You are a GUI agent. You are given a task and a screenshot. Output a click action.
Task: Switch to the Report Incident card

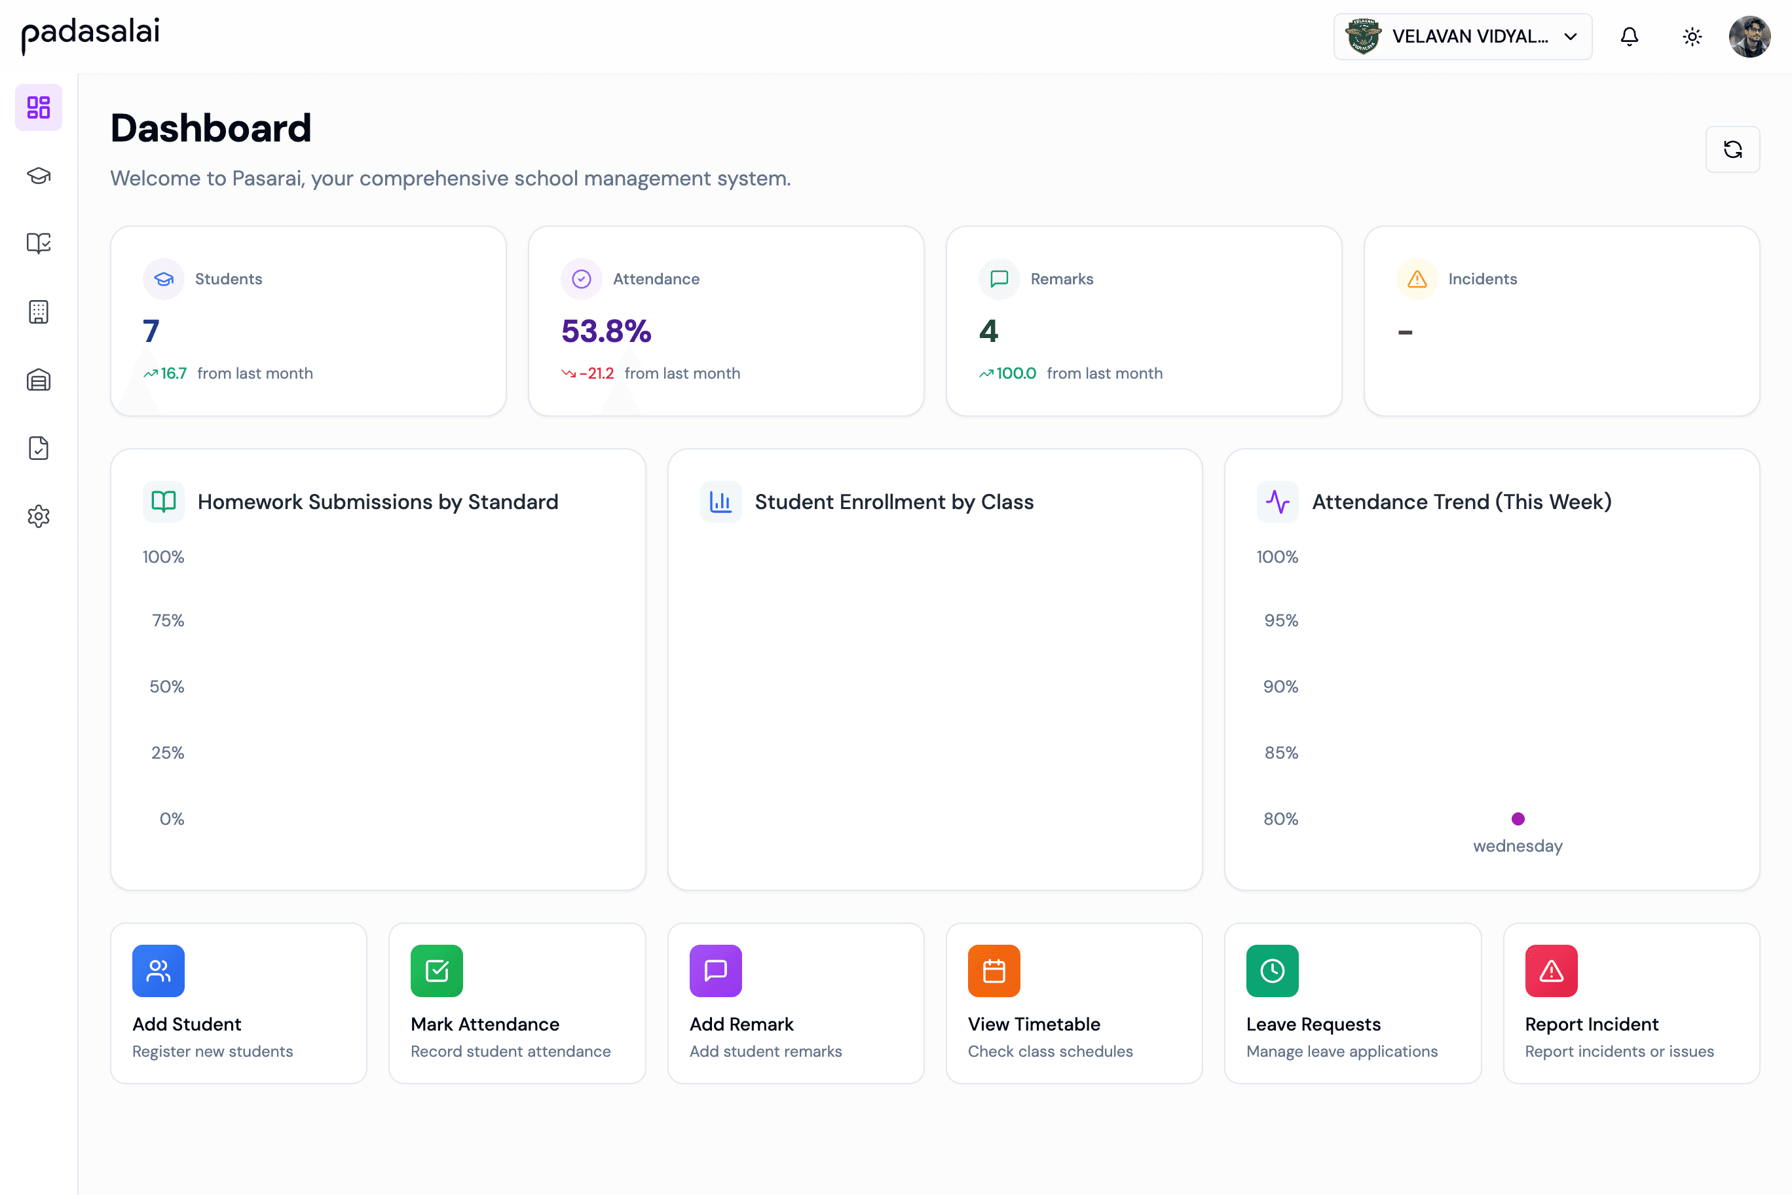point(1632,1003)
